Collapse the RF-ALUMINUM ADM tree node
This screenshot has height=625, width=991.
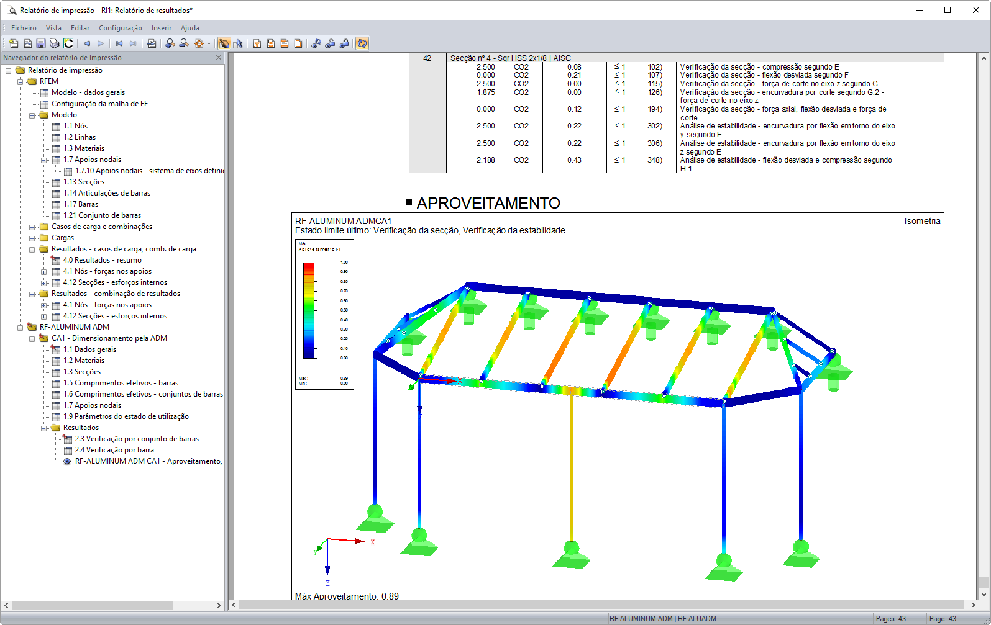(x=21, y=327)
